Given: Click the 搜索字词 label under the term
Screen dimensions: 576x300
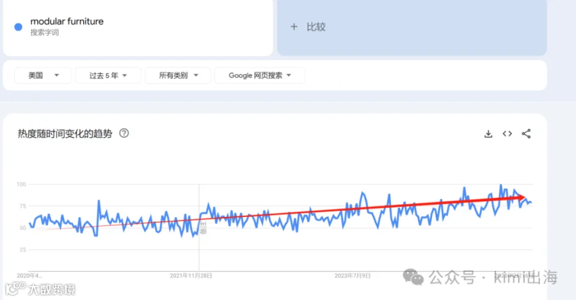Looking at the screenshot, I should 44,33.
